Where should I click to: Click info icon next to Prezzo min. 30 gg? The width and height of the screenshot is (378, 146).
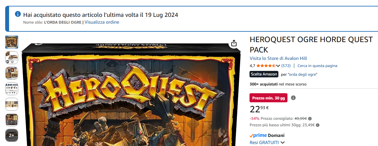(x=293, y=98)
